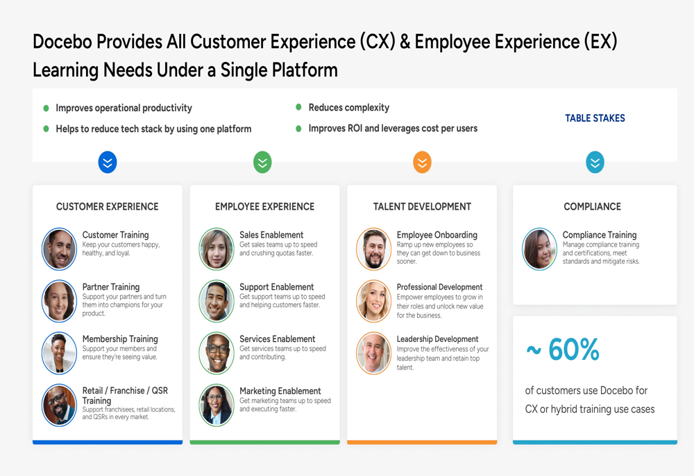
Task: Click the Customer Training heading
Action: click(115, 235)
